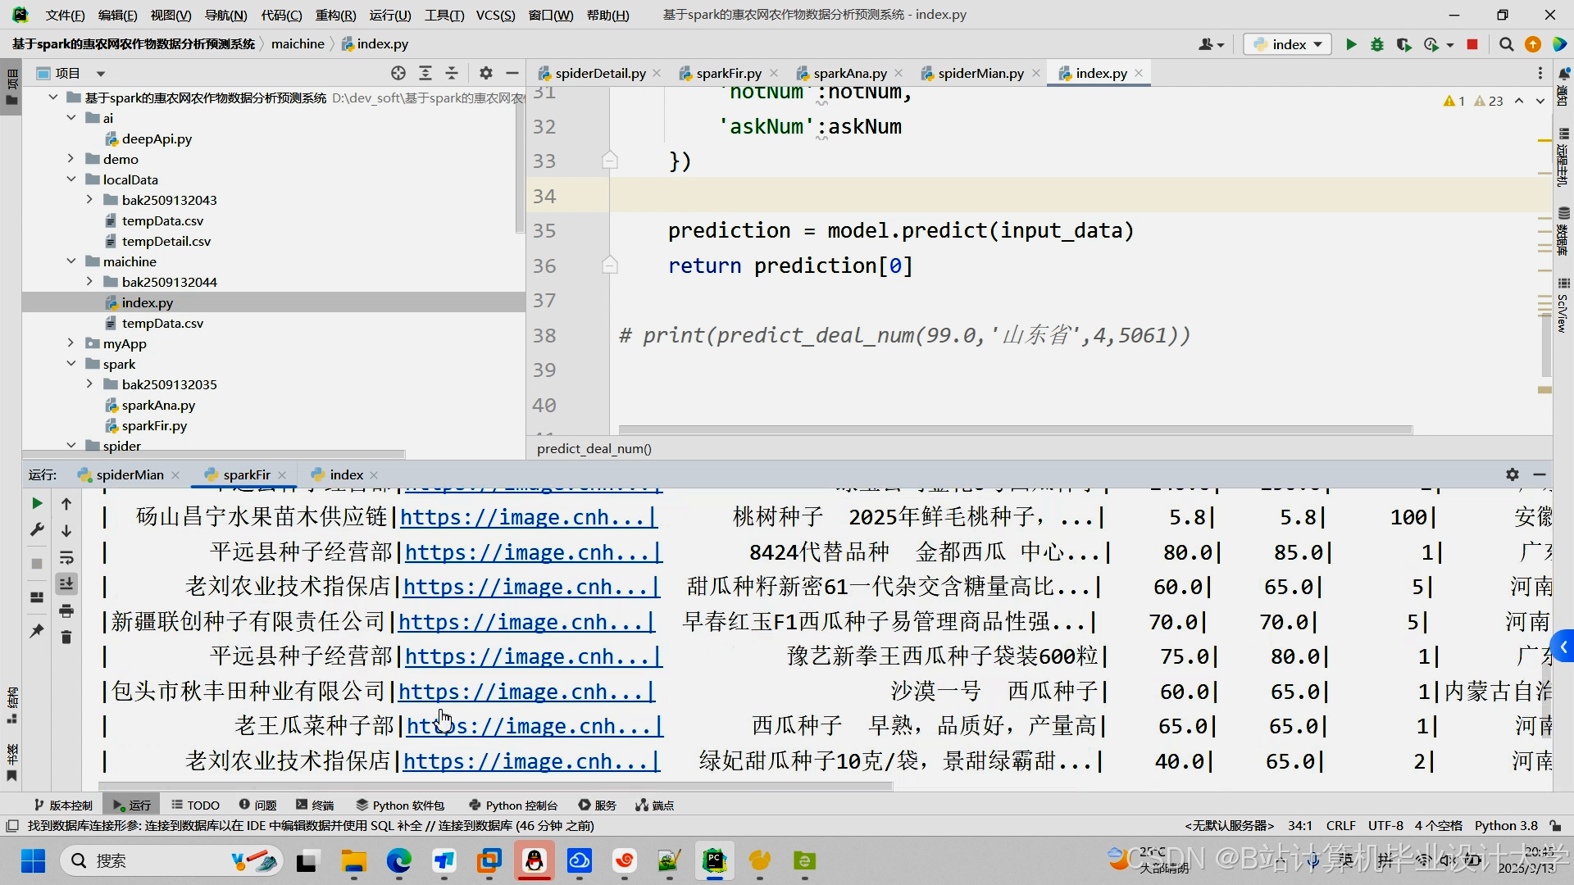This screenshot has height=885, width=1574.
Task: Enable scroll to end in console
Action: (x=66, y=583)
